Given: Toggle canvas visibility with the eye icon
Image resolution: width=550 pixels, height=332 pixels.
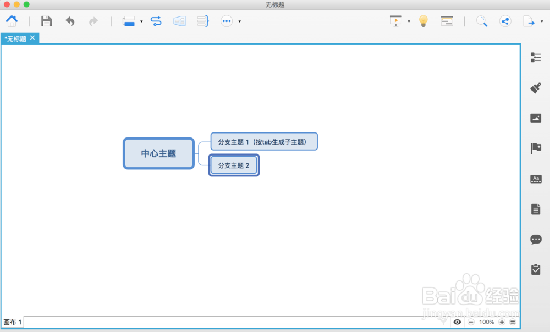Looking at the screenshot, I should point(457,322).
